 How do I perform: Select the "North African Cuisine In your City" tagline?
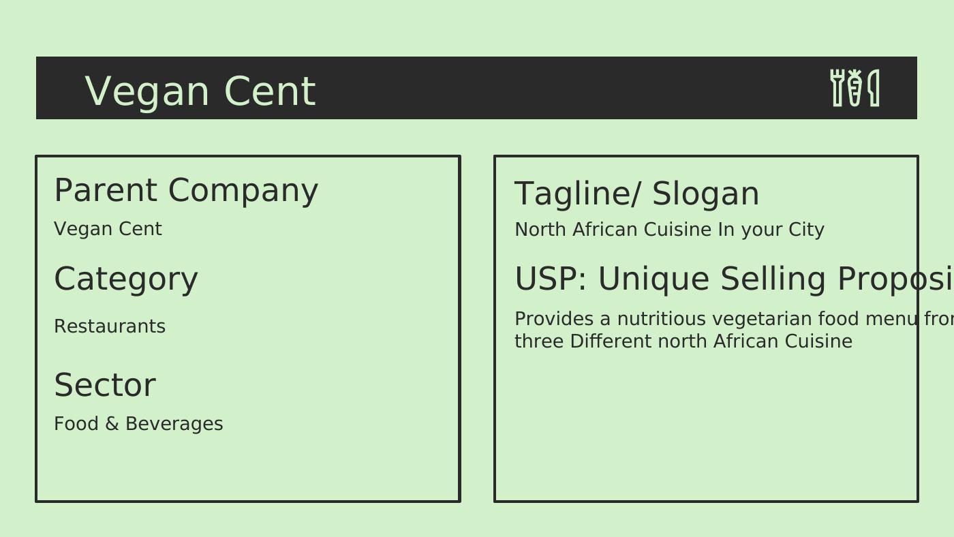[x=669, y=230]
